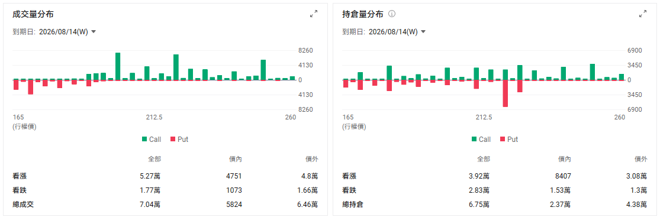The image size is (660, 217).
Task: Expand the 持倉量分布 chart to fullscreen
Action: [x=643, y=14]
